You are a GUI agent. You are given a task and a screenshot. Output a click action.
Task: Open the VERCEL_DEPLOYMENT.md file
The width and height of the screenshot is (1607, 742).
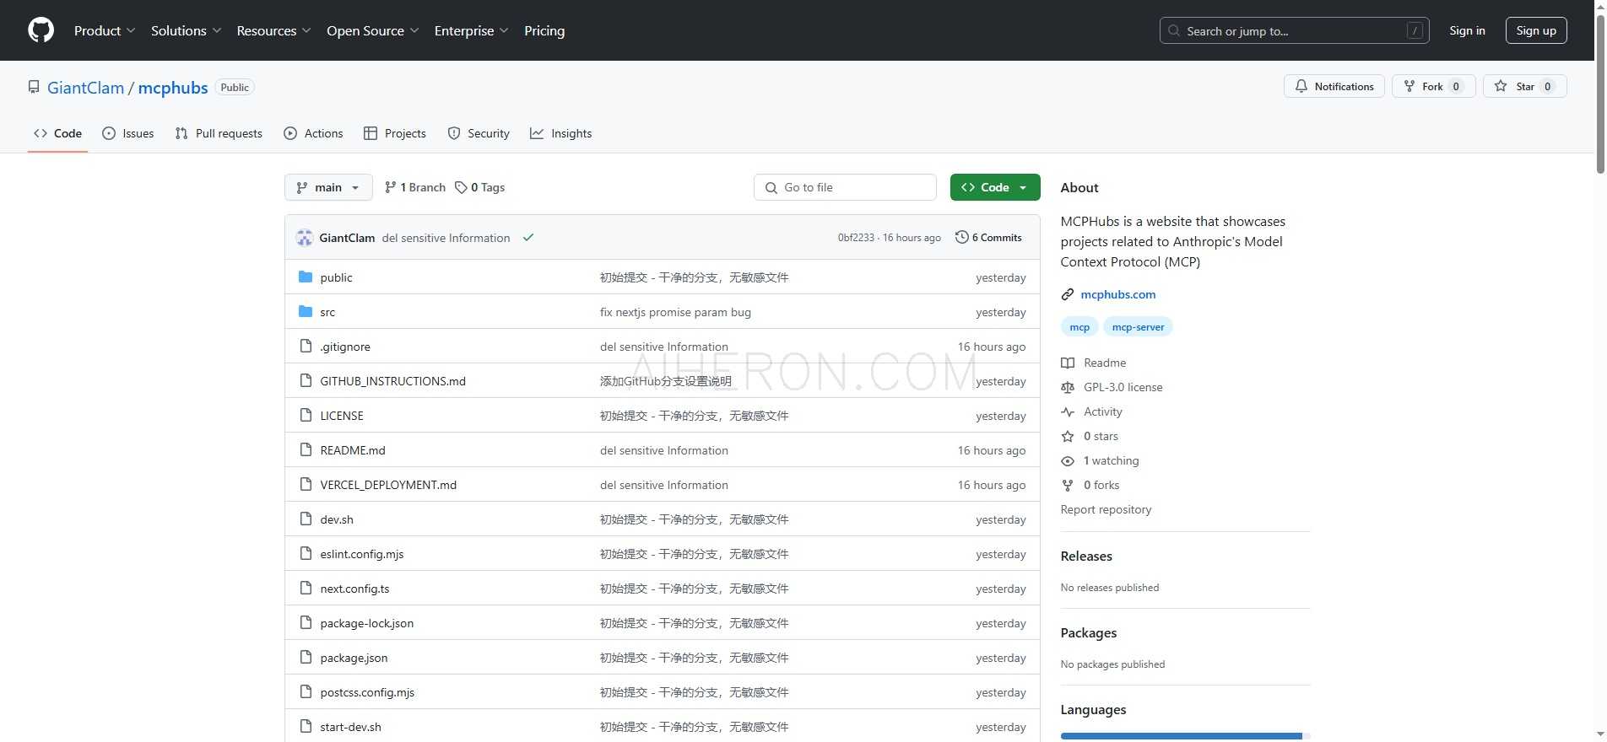pos(388,485)
